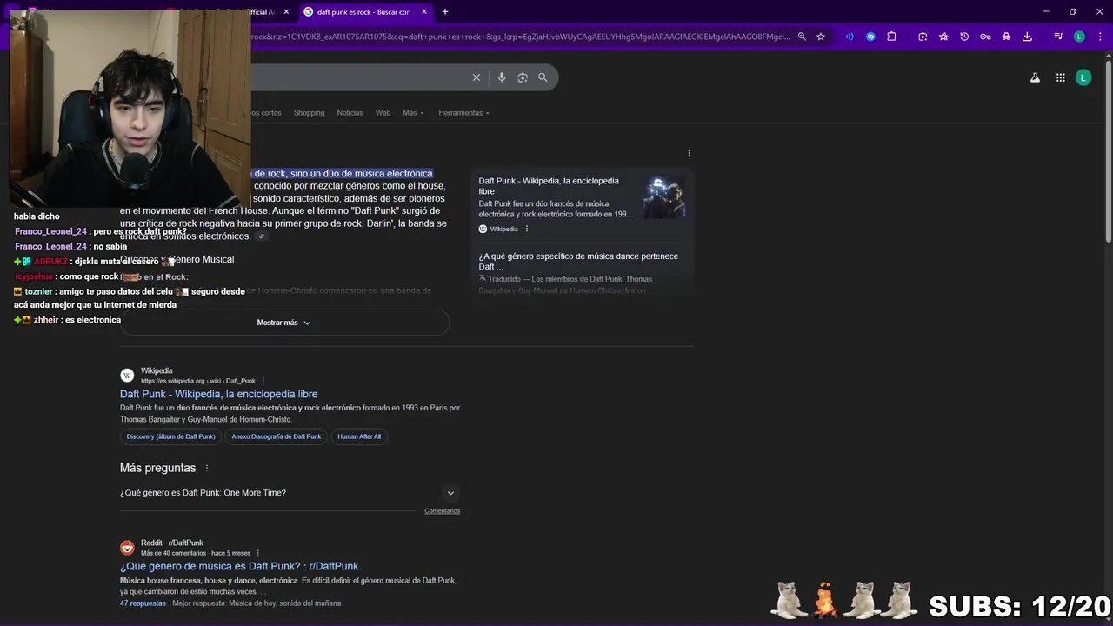Screen dimensions: 1113x626
Task: Open the bookmarks stars toolbar icon
Action: pyautogui.click(x=943, y=37)
